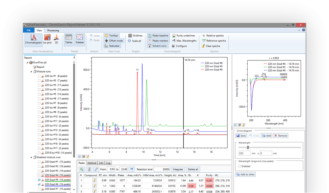This screenshot has height=193, width=329.
Task: Toggle Peaks baseline display
Action: click(x=158, y=35)
